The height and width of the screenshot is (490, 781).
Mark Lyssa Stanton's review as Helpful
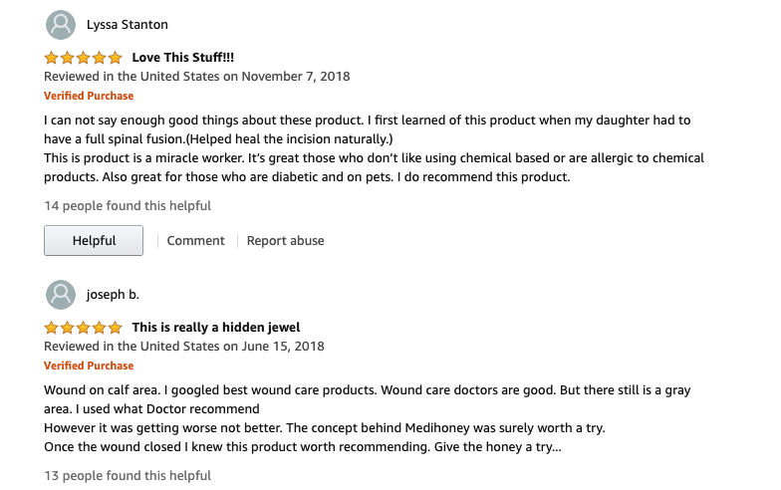point(94,241)
